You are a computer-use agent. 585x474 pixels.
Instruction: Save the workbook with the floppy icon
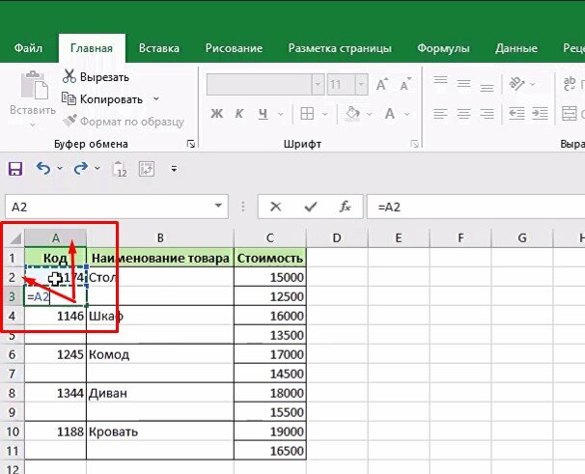[x=15, y=169]
